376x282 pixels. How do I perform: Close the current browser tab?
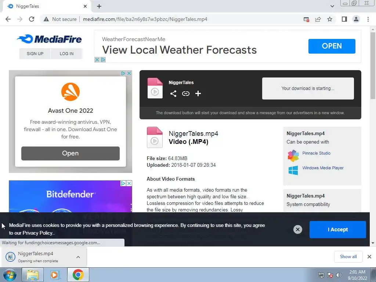85,6
